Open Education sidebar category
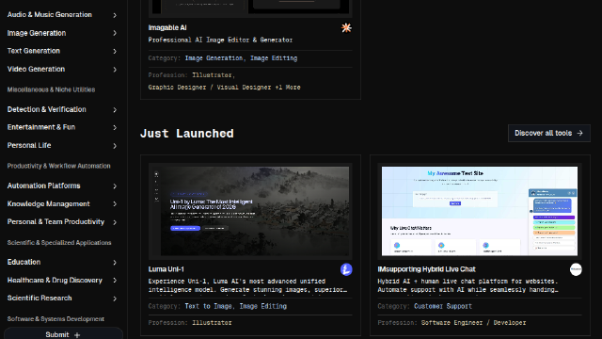The width and height of the screenshot is (602, 339). pyautogui.click(x=24, y=262)
